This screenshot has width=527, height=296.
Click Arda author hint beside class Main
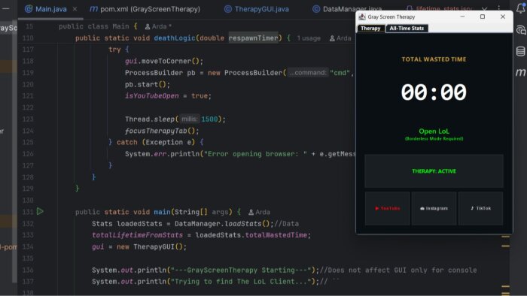click(158, 26)
